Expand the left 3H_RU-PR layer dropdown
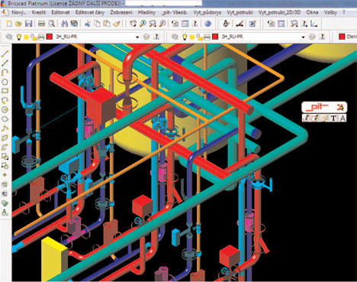Image resolution: width=357 pixels, height=282 pixels. [137, 37]
